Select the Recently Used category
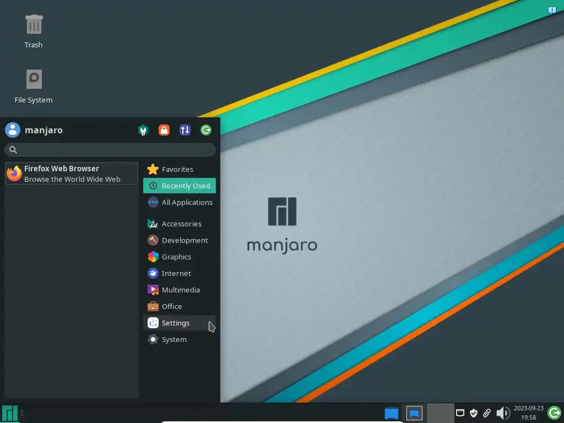The width and height of the screenshot is (564, 423). 180,186
